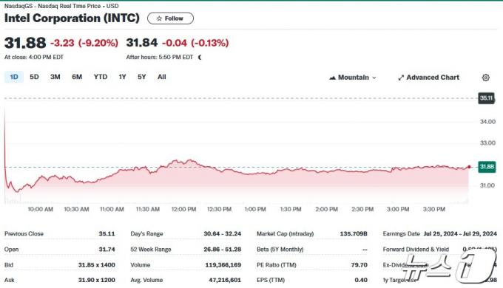The height and width of the screenshot is (288, 503).
Task: Click the 31.88 closing price
Action: pos(25,43)
